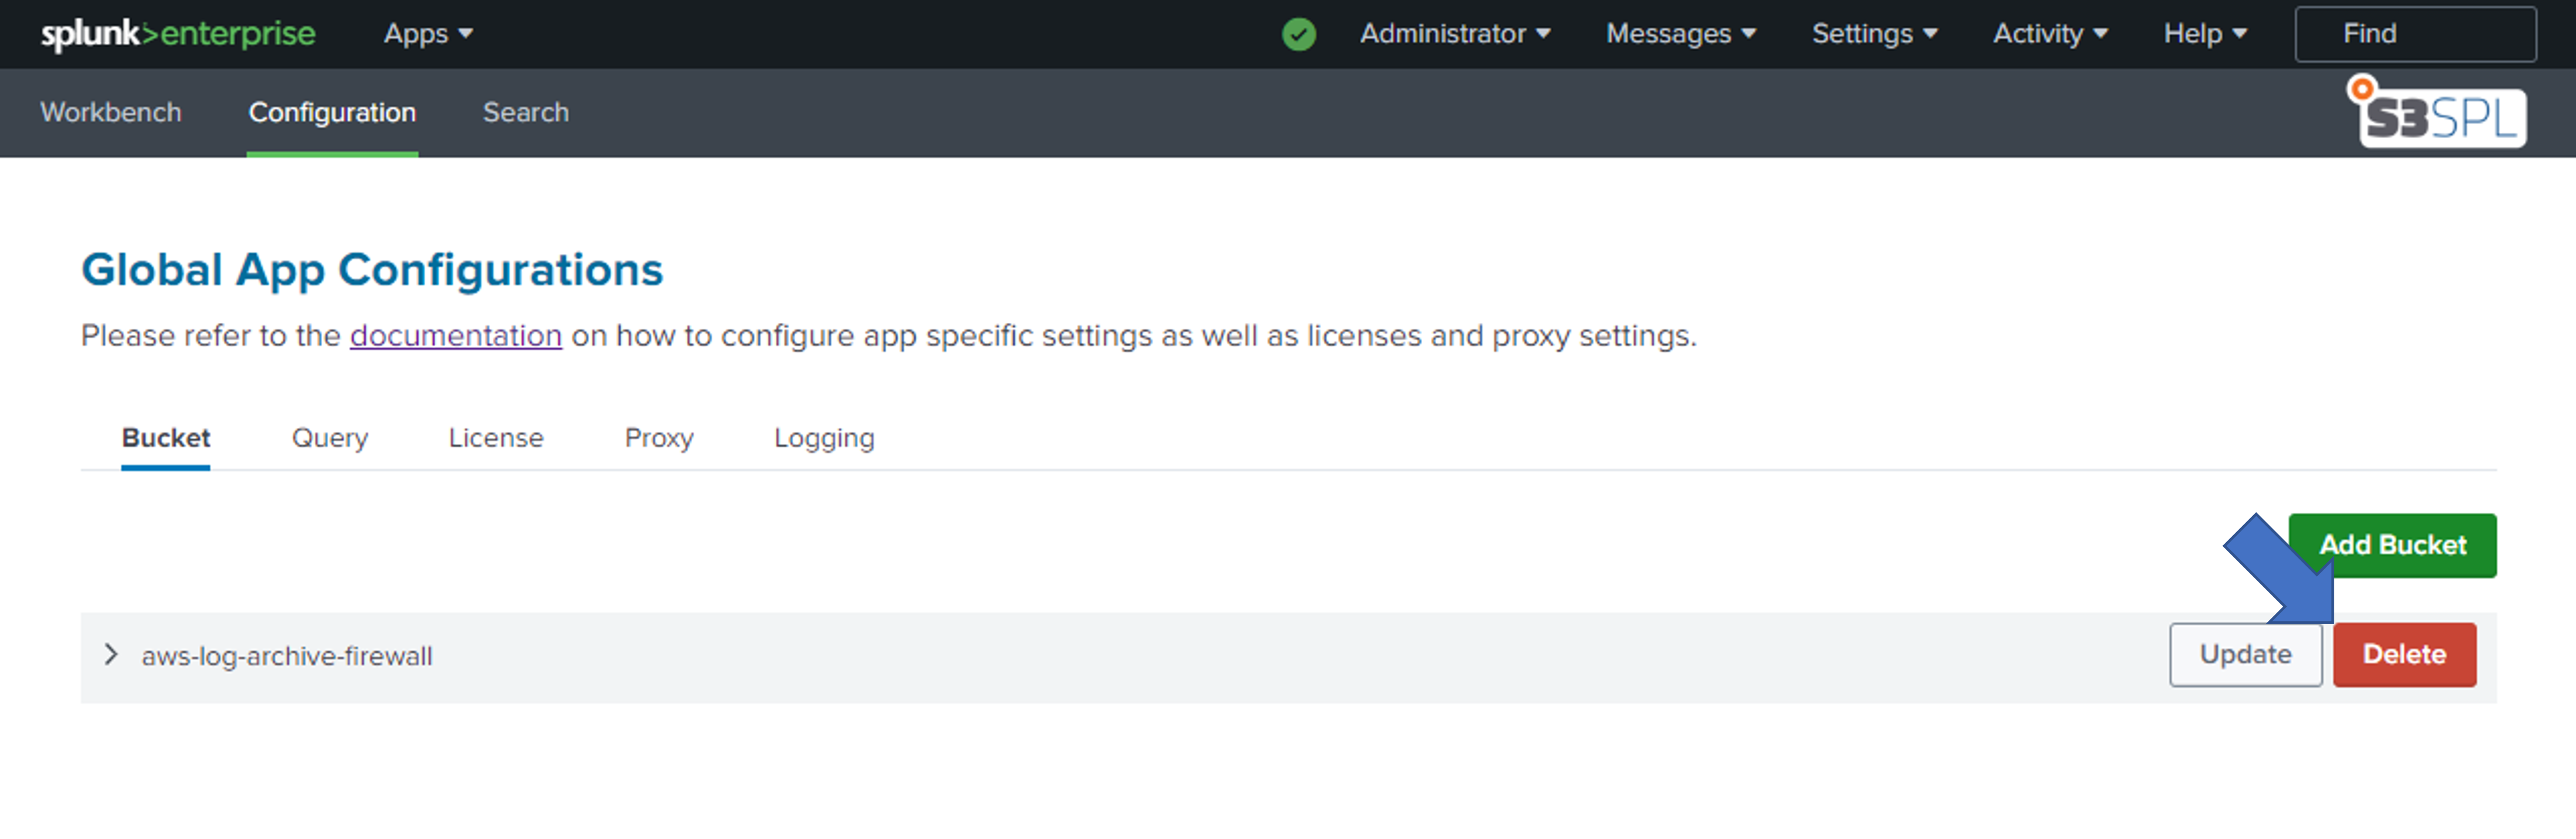Image resolution: width=2576 pixels, height=839 pixels.
Task: Expand the aws-log-archive-firewall bucket row
Action: point(111,655)
